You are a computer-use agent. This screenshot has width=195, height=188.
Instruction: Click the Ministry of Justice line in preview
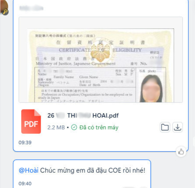pyautogui.click(x=76, y=64)
